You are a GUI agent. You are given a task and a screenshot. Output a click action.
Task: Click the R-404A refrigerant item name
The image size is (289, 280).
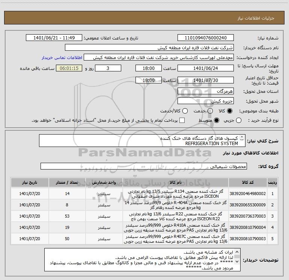click(x=176, y=205)
